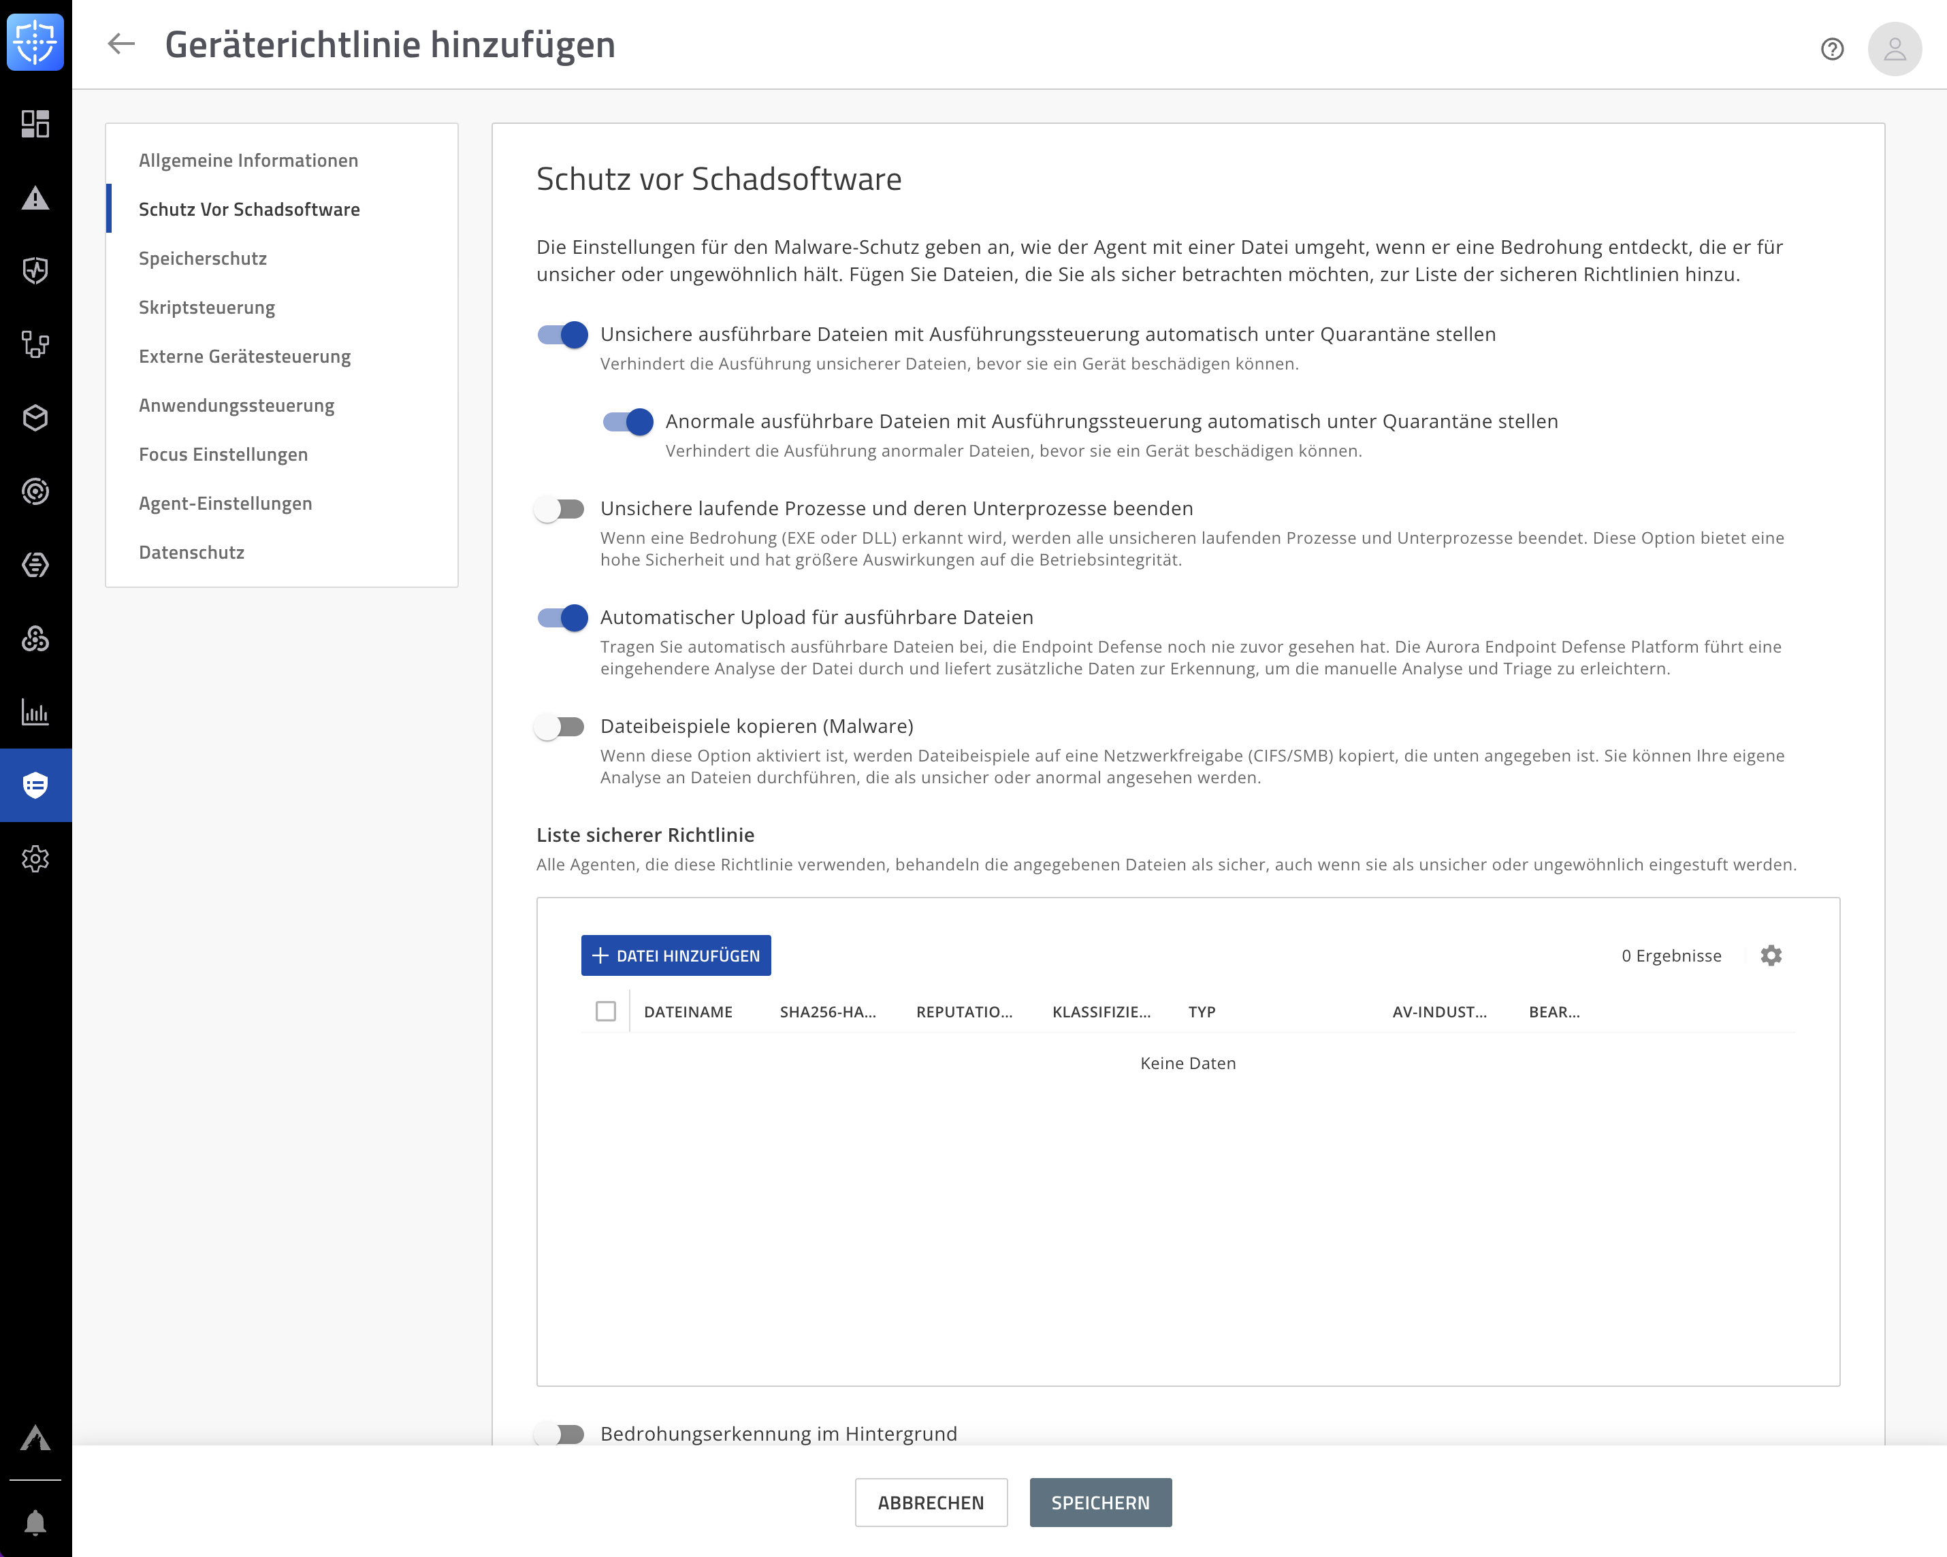Click the back arrow icon
The image size is (1947, 1557).
click(x=120, y=44)
